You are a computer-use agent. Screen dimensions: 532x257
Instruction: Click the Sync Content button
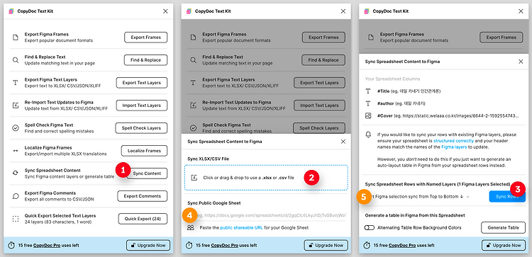tap(147, 173)
